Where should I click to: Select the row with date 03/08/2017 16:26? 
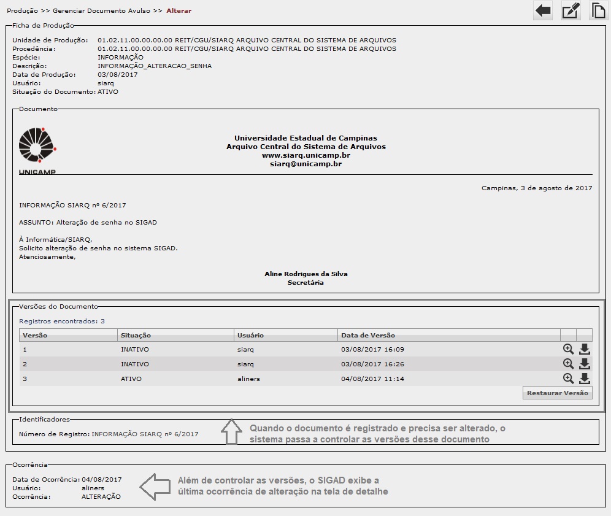click(x=305, y=364)
